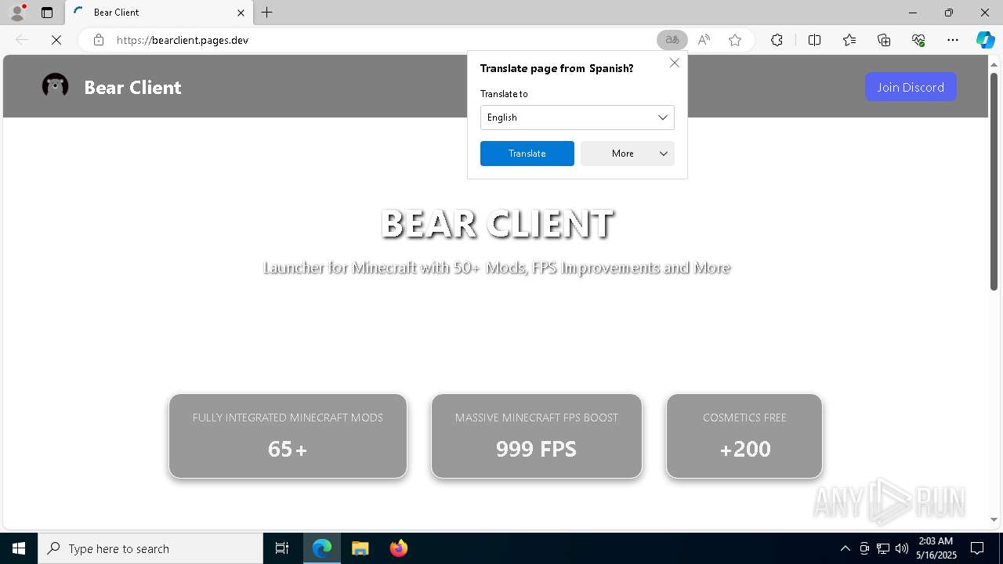Click the Join Discord button
Image resolution: width=1003 pixels, height=564 pixels.
tap(911, 87)
